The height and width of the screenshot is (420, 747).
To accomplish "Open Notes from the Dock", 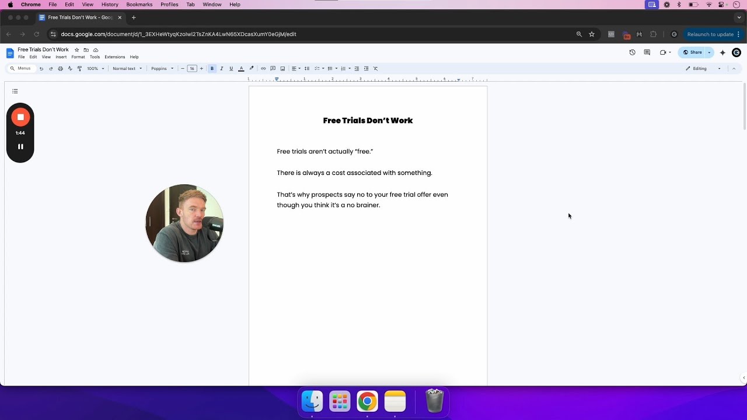I will pos(395,401).
